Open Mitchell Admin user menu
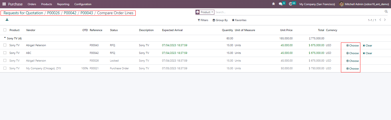The height and width of the screenshot is (120, 391). (364, 4)
